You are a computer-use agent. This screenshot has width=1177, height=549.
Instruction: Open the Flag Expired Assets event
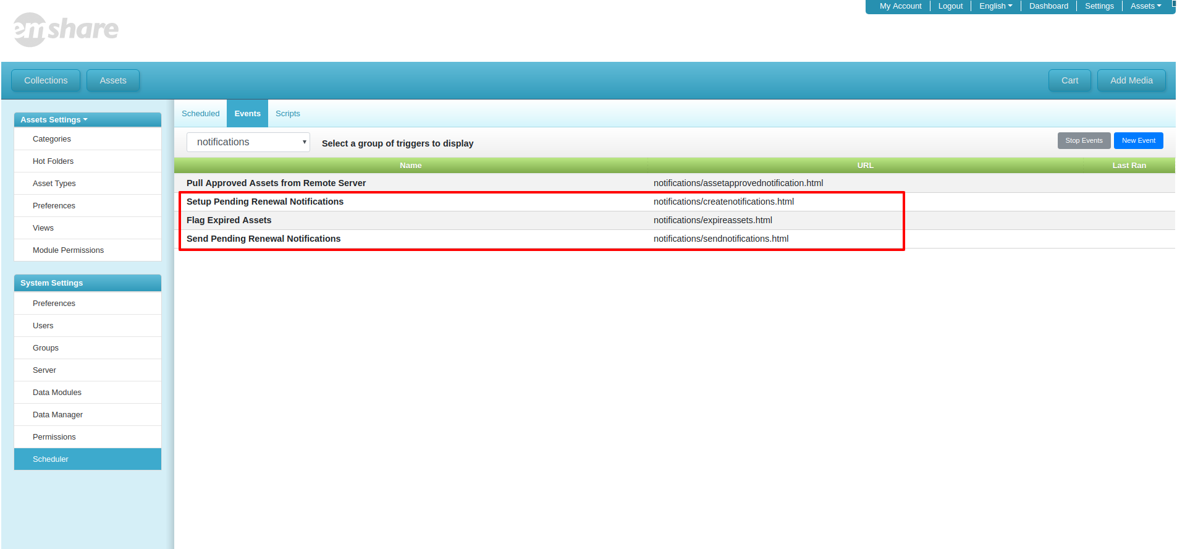[229, 220]
